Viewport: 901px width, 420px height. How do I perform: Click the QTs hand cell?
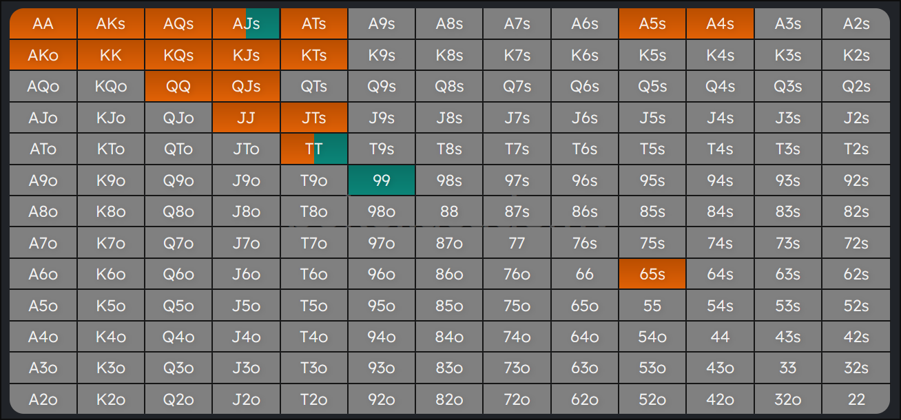coord(313,87)
